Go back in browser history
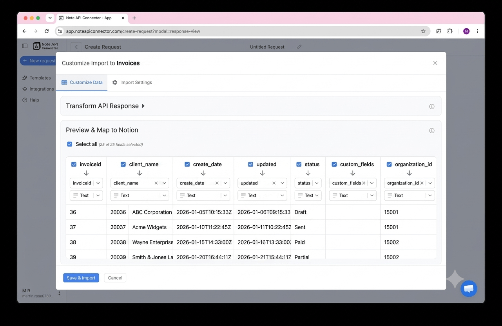 (25, 31)
